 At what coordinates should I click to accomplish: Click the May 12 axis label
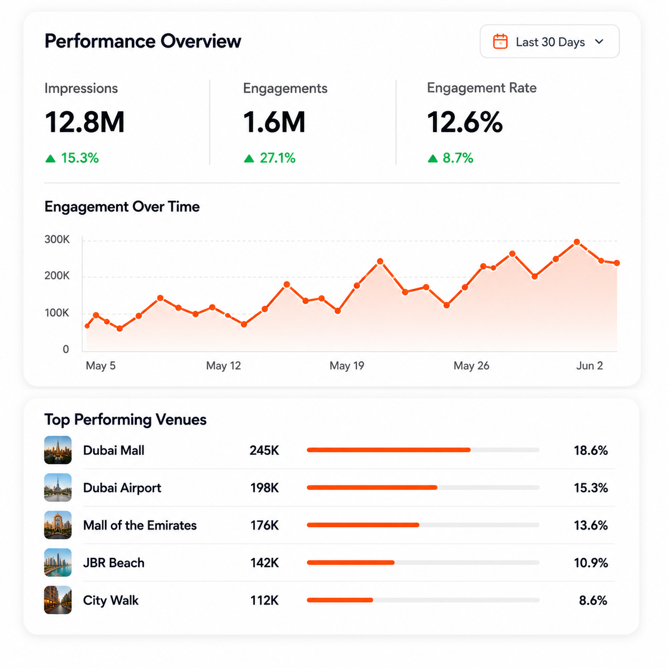224,366
